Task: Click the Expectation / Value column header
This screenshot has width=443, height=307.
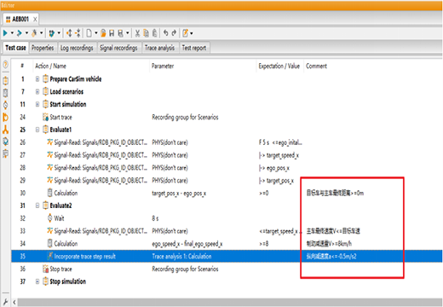Action: 279,66
